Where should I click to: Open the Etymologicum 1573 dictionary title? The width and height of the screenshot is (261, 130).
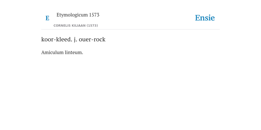(x=78, y=15)
